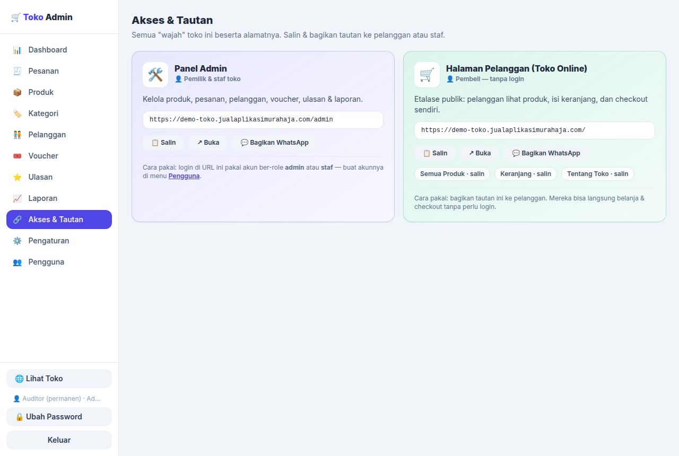Open the Produk page

click(59, 92)
